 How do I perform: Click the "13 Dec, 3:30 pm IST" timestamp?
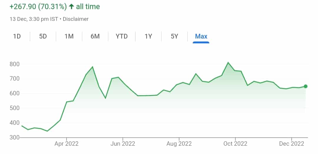(33, 19)
